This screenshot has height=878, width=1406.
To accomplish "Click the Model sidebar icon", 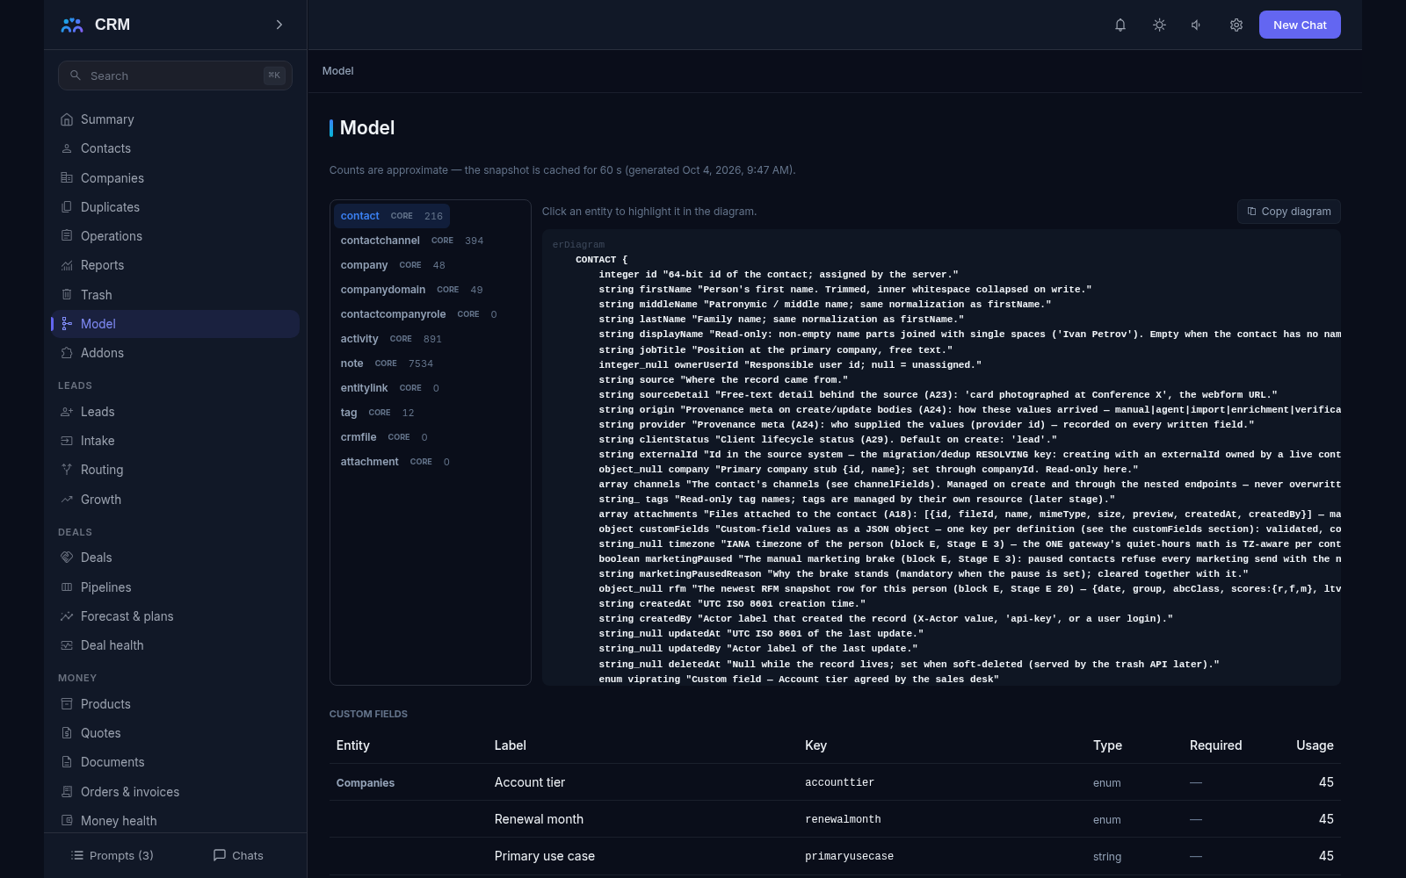I will pyautogui.click(x=67, y=324).
